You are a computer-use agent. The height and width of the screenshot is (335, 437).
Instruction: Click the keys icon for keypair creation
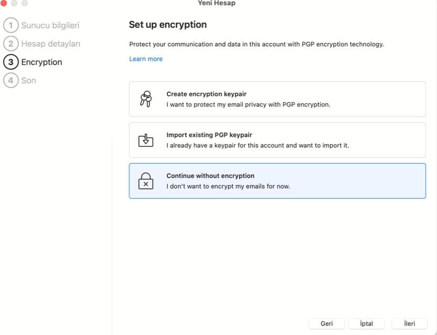pos(146,99)
